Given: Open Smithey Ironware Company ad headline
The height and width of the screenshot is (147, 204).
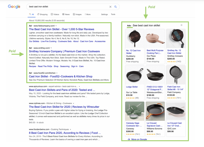Looking at the screenshot, I should 64,51.
